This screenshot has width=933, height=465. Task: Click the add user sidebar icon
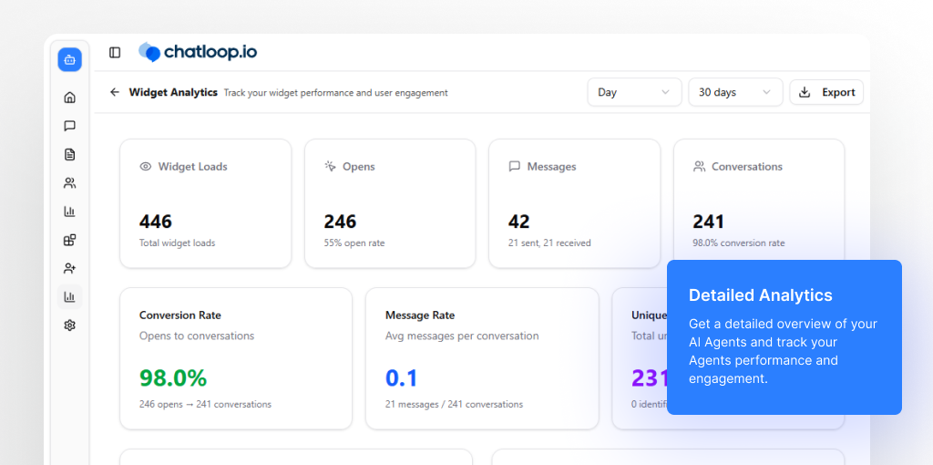click(69, 268)
